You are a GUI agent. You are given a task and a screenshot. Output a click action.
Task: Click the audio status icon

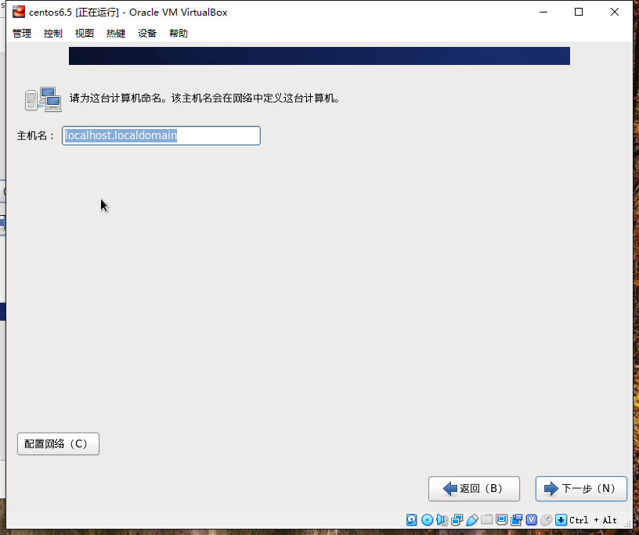coord(442,519)
